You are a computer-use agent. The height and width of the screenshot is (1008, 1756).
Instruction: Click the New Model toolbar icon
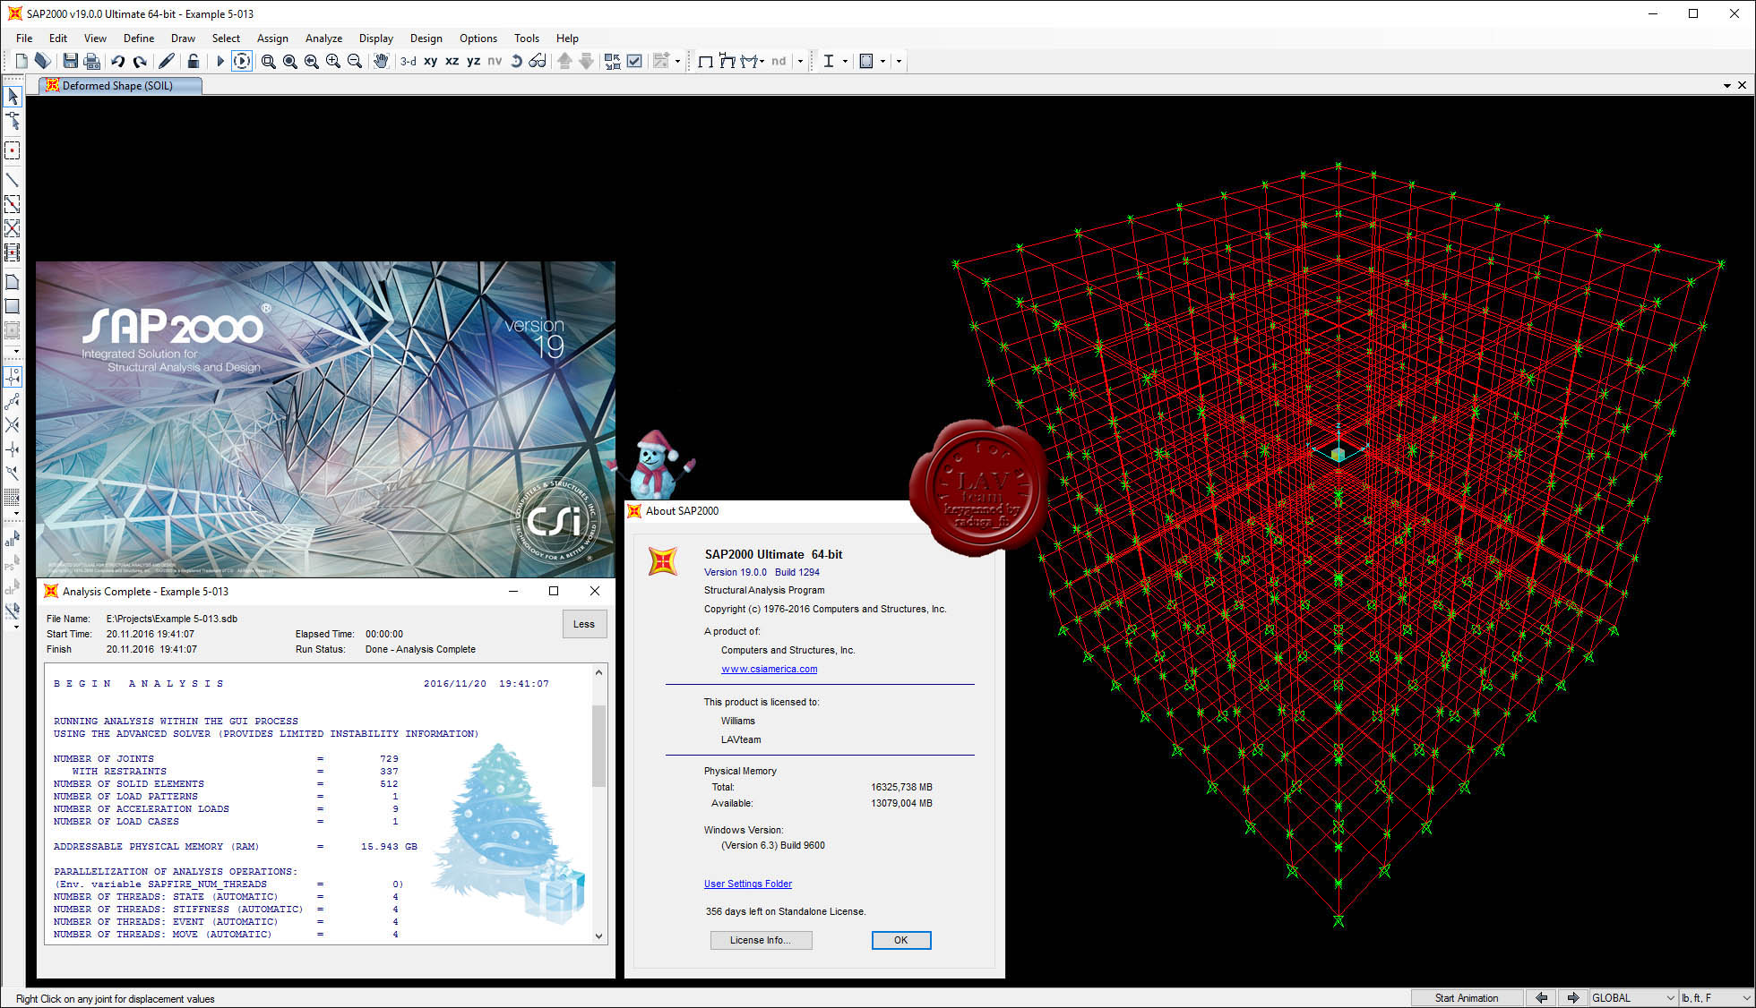pyautogui.click(x=22, y=61)
